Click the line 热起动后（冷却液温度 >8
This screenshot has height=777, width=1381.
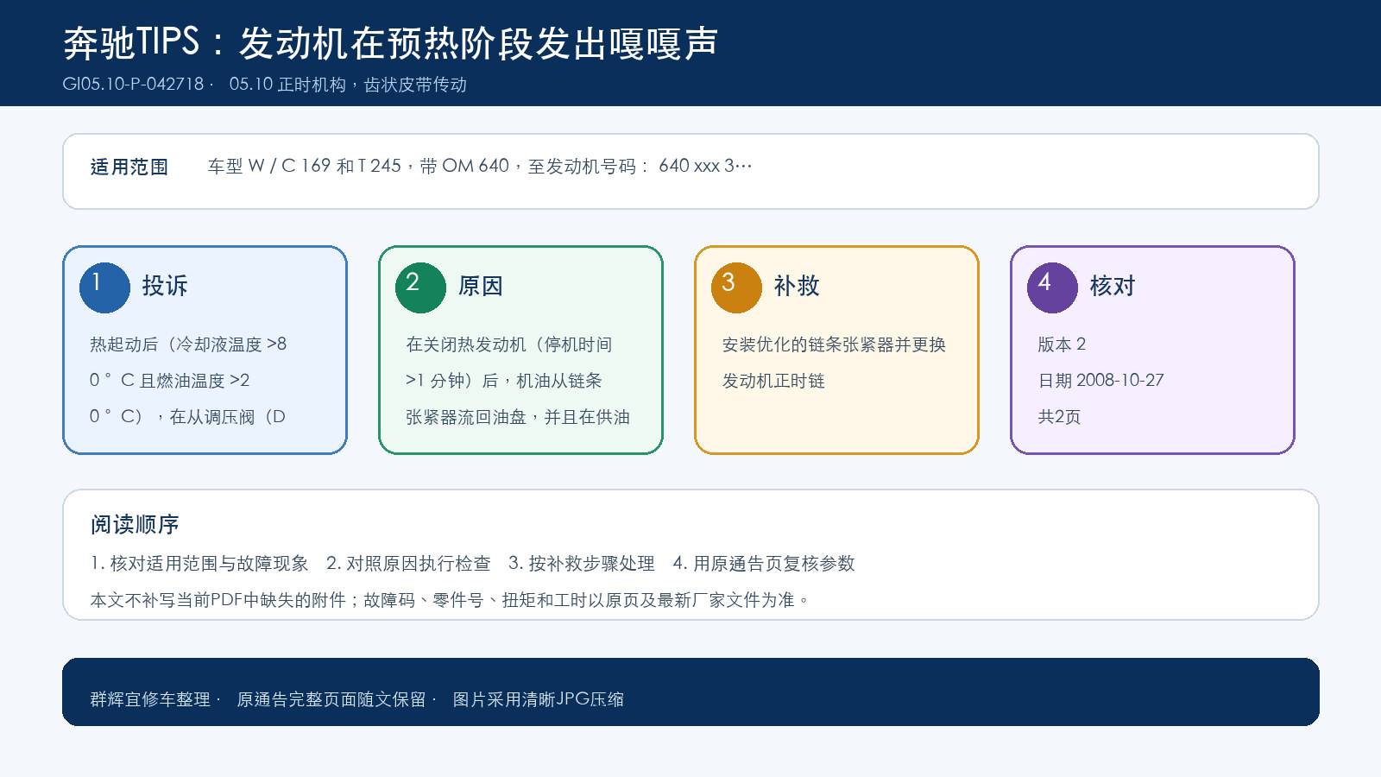coord(188,344)
